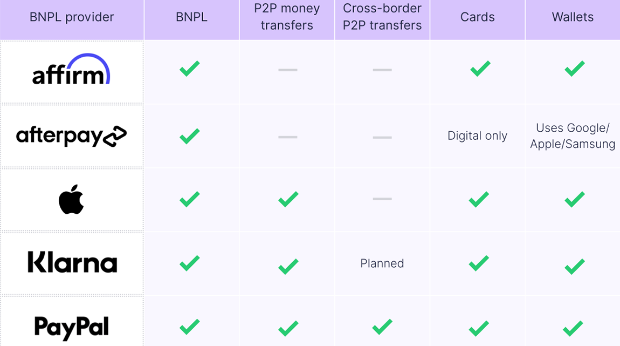Select the Cross-border P2P transfers header
620x346 pixels.
[x=382, y=17]
